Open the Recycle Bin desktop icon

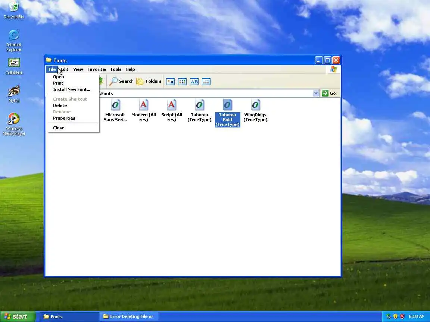coord(14,10)
